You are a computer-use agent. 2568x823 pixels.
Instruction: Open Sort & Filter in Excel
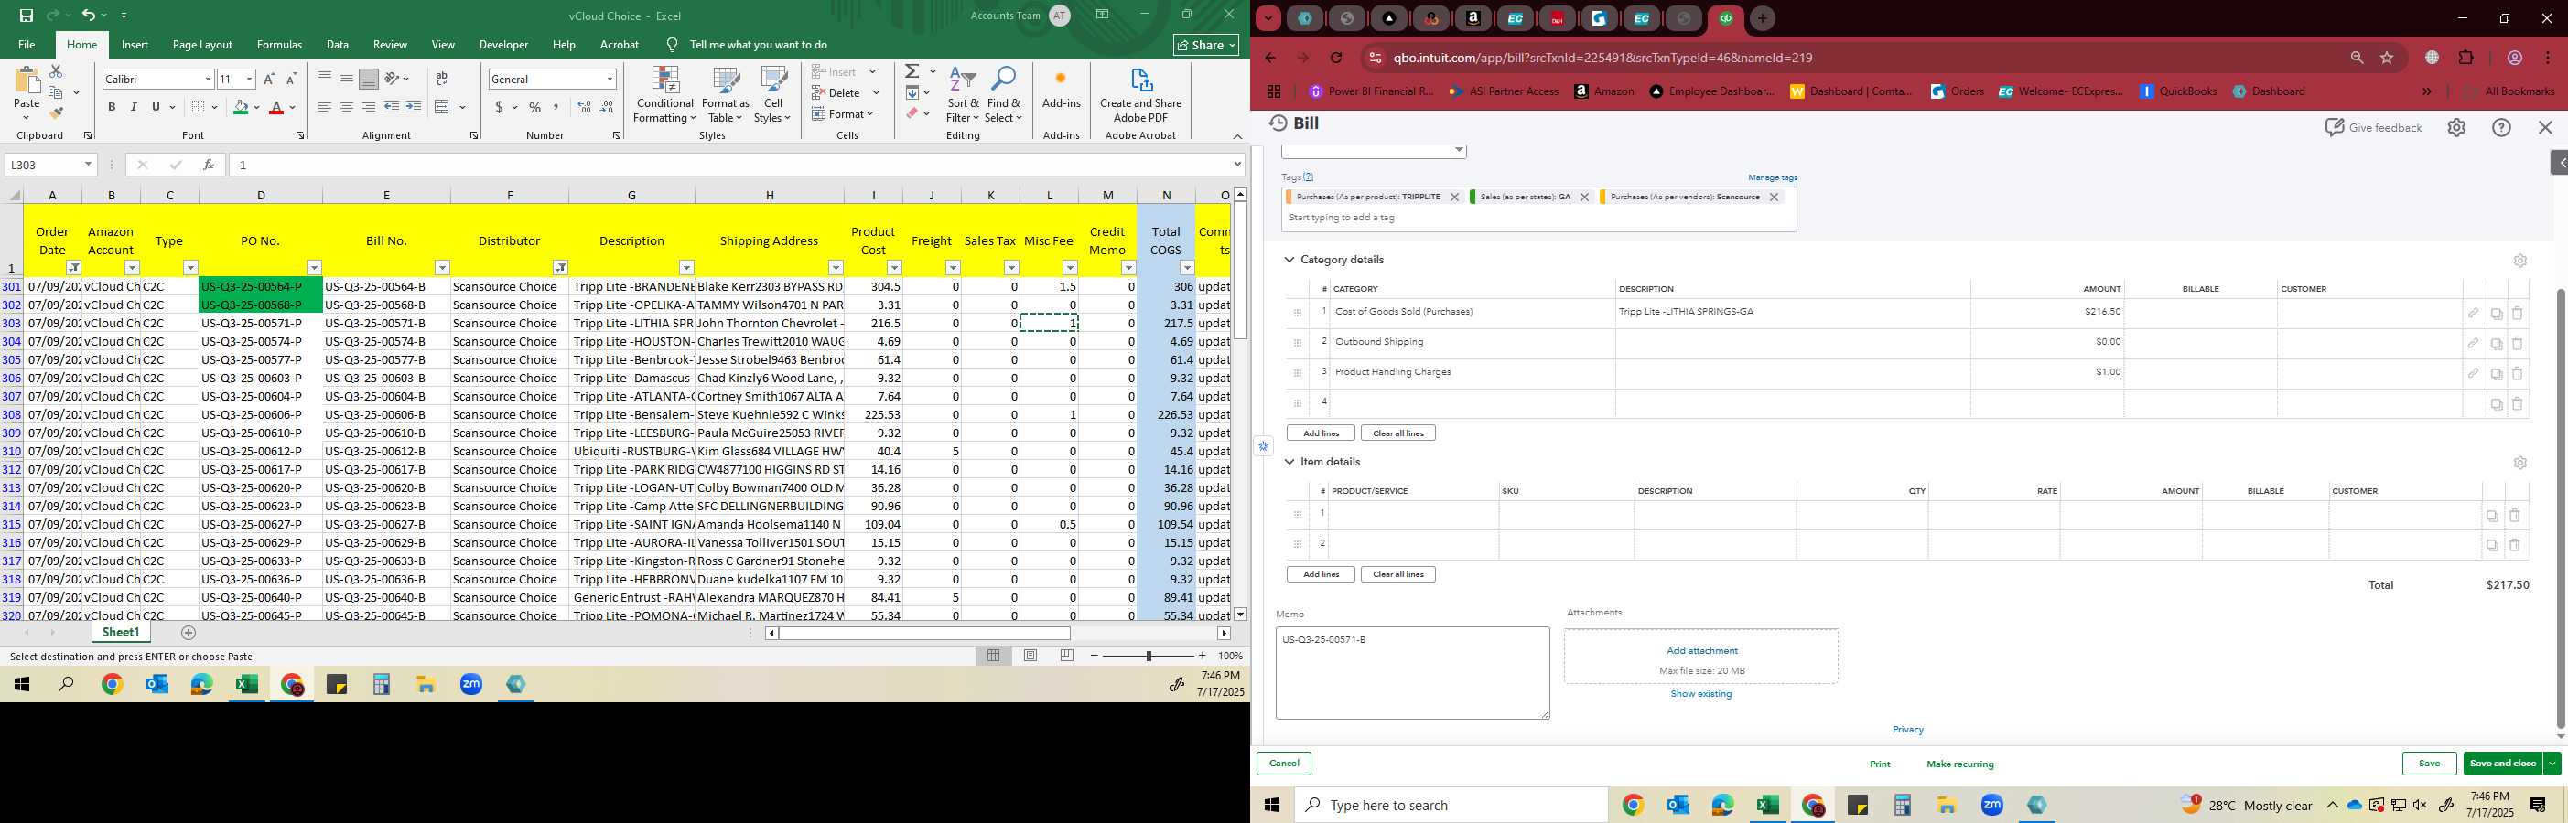pos(963,96)
